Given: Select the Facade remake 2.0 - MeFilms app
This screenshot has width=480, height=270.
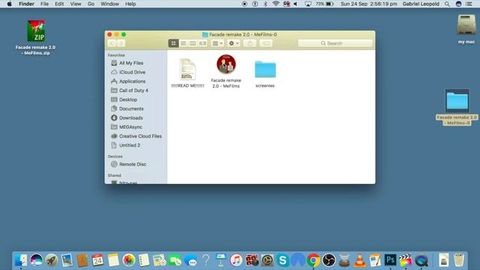Looking at the screenshot, I should point(226,71).
